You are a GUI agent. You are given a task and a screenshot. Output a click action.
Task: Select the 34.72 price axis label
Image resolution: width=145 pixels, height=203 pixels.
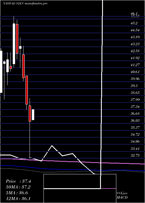[135, 135]
